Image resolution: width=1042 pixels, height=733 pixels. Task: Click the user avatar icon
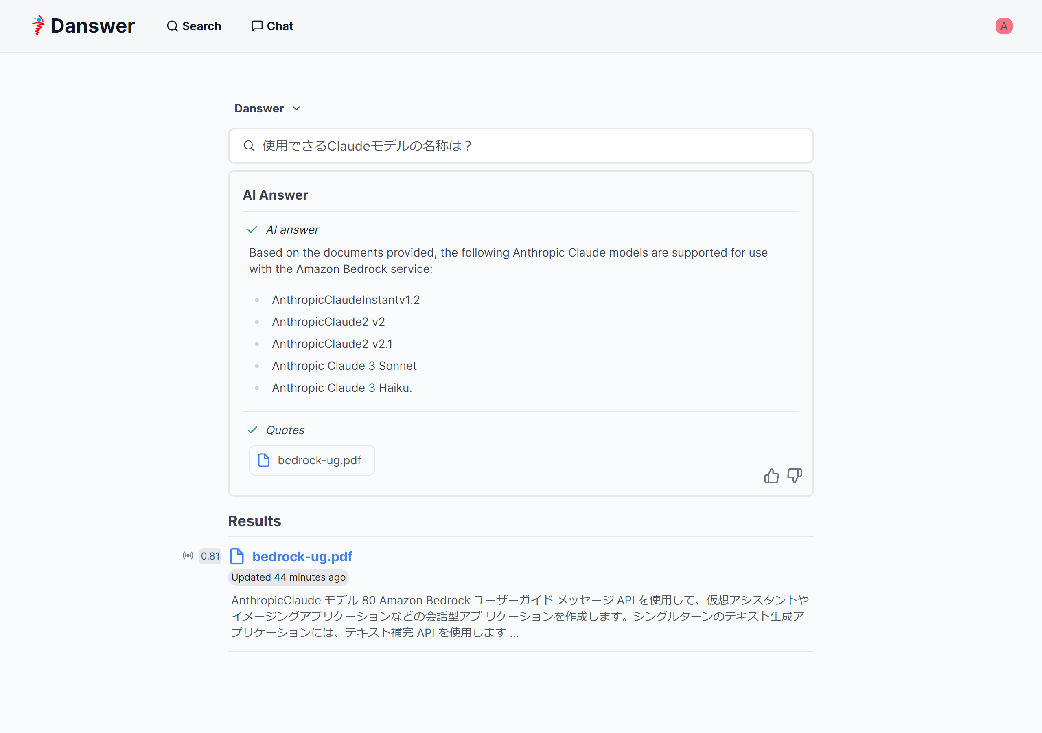(x=1003, y=26)
